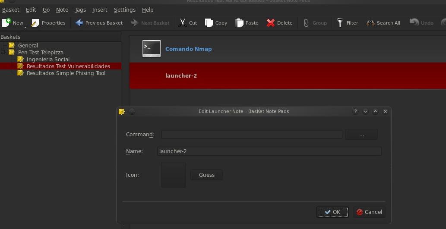Click the red Delete icon

(x=271, y=23)
